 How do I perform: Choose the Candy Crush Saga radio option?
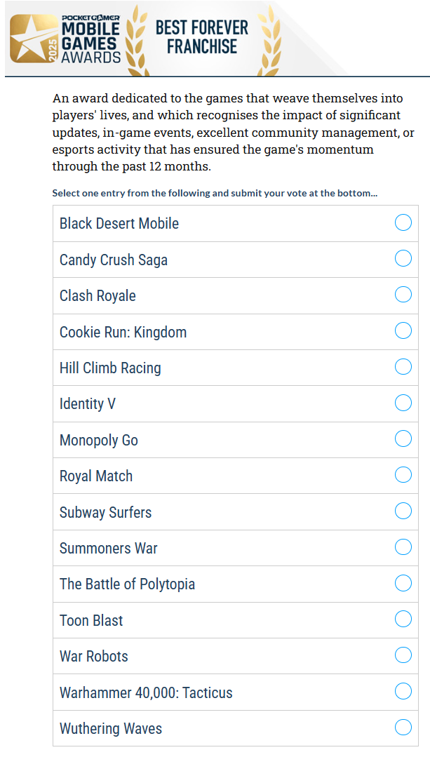click(403, 259)
